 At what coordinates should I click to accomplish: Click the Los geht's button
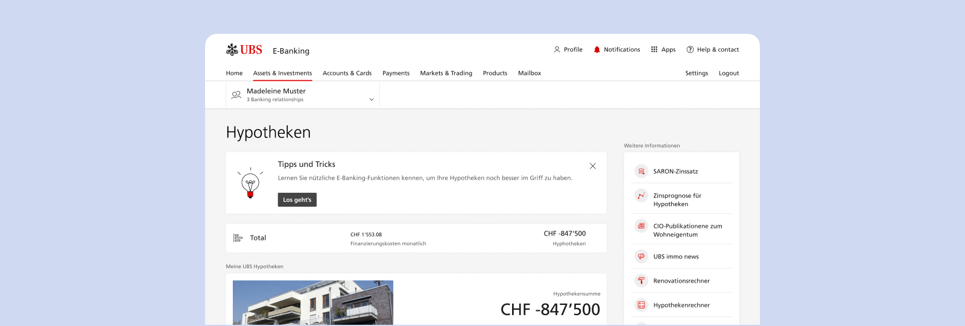[x=297, y=199]
